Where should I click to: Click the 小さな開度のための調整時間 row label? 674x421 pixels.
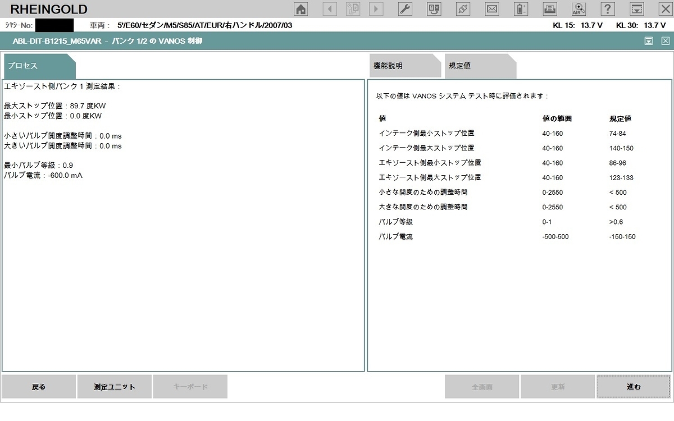click(423, 193)
